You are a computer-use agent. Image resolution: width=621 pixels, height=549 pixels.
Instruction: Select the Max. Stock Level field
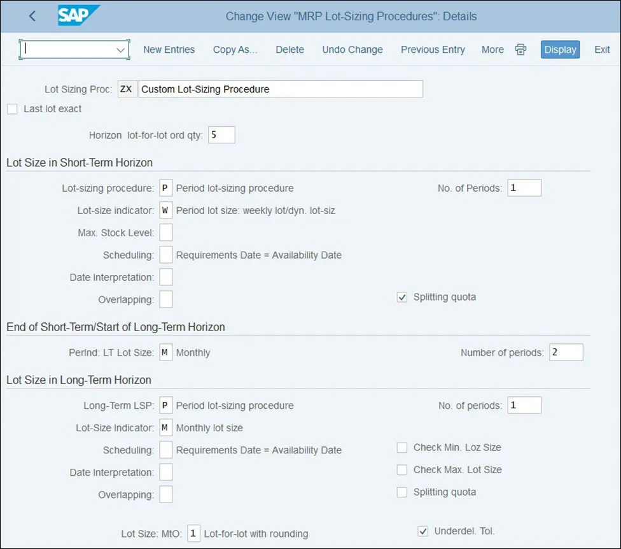(165, 233)
